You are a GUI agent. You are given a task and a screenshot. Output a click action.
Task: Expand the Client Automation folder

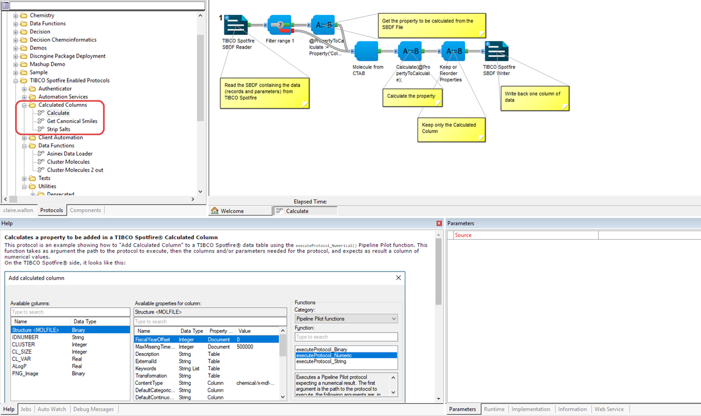24,138
